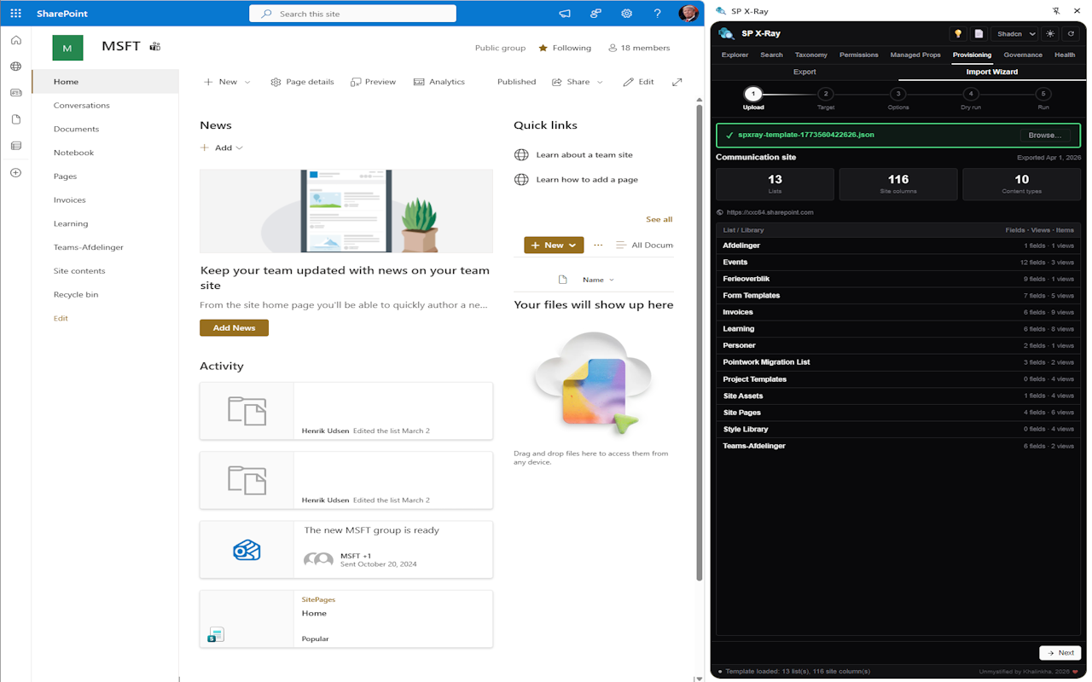Open Learn about a team site link

(x=584, y=155)
